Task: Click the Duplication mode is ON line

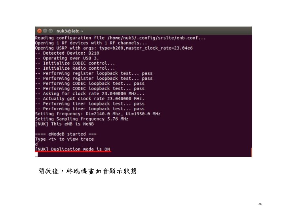Action: [72, 149]
